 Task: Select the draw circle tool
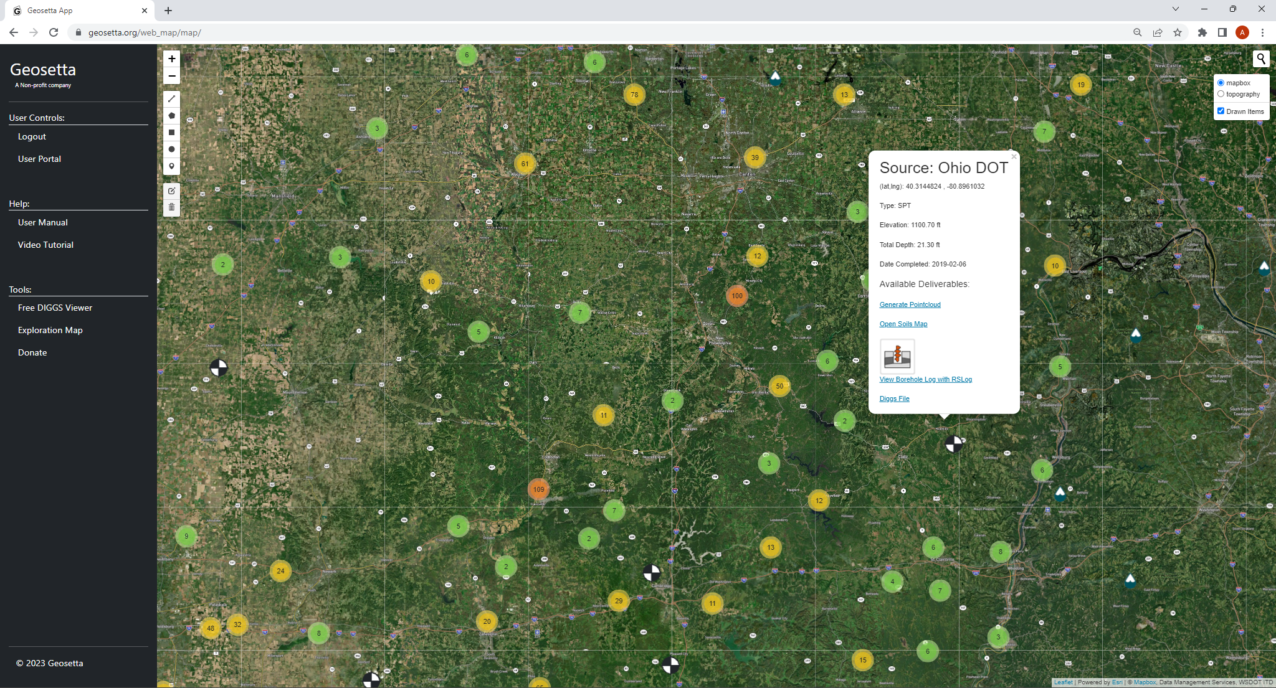[172, 149]
